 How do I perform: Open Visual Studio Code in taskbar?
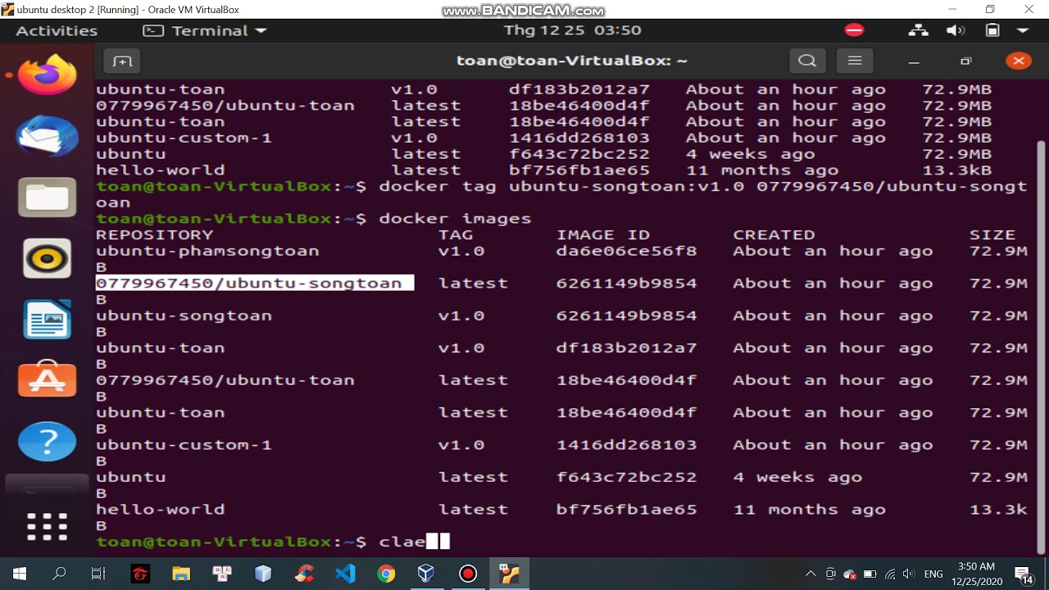tap(345, 574)
